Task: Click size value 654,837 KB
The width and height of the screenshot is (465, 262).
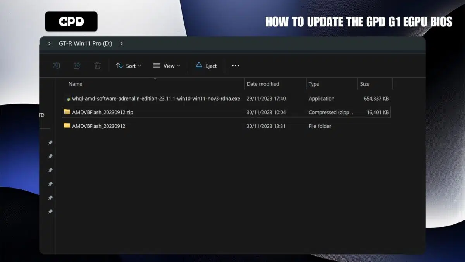Action: [376, 99]
